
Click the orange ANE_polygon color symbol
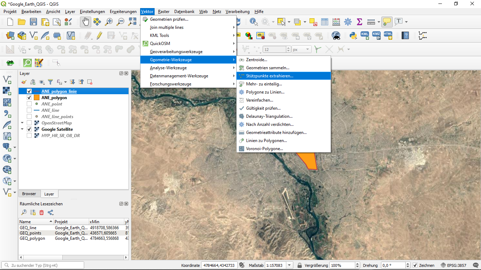pos(36,98)
